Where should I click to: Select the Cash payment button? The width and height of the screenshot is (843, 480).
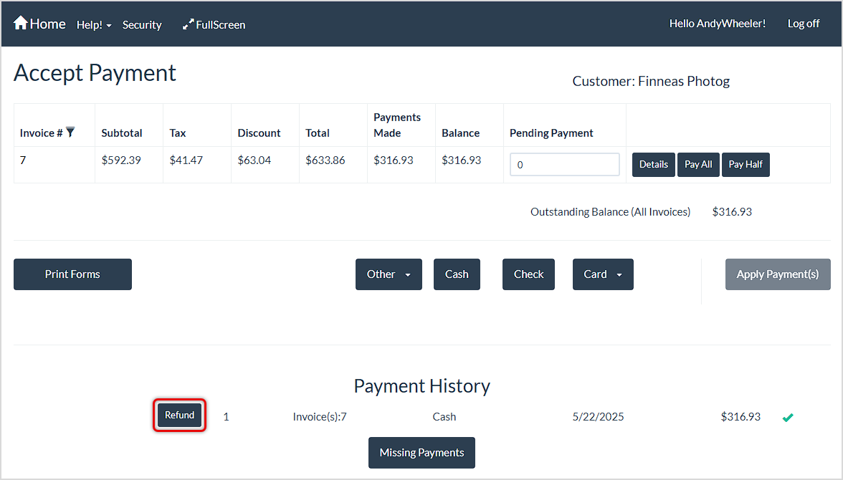tap(457, 274)
